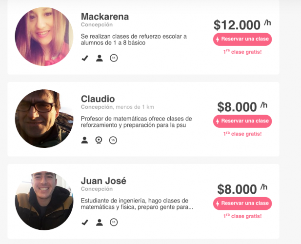Click the 1h clock icon on Juan José's card
This screenshot has height=244, width=301.
pyautogui.click(x=114, y=223)
